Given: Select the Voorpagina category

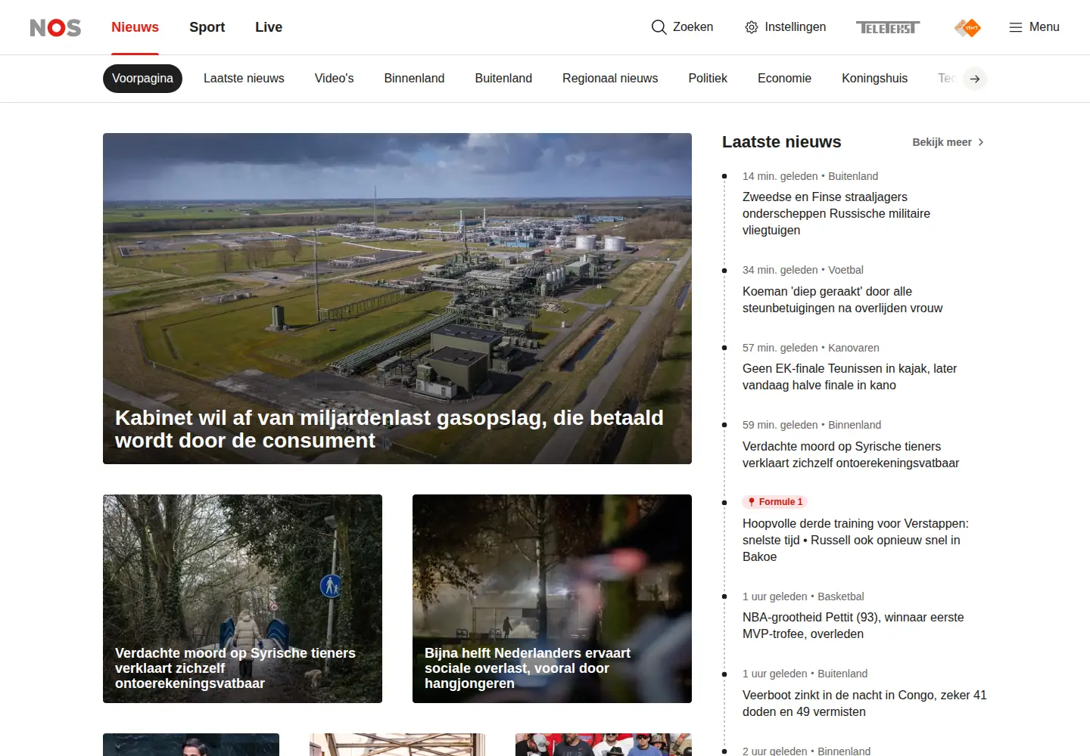Looking at the screenshot, I should 142,79.
